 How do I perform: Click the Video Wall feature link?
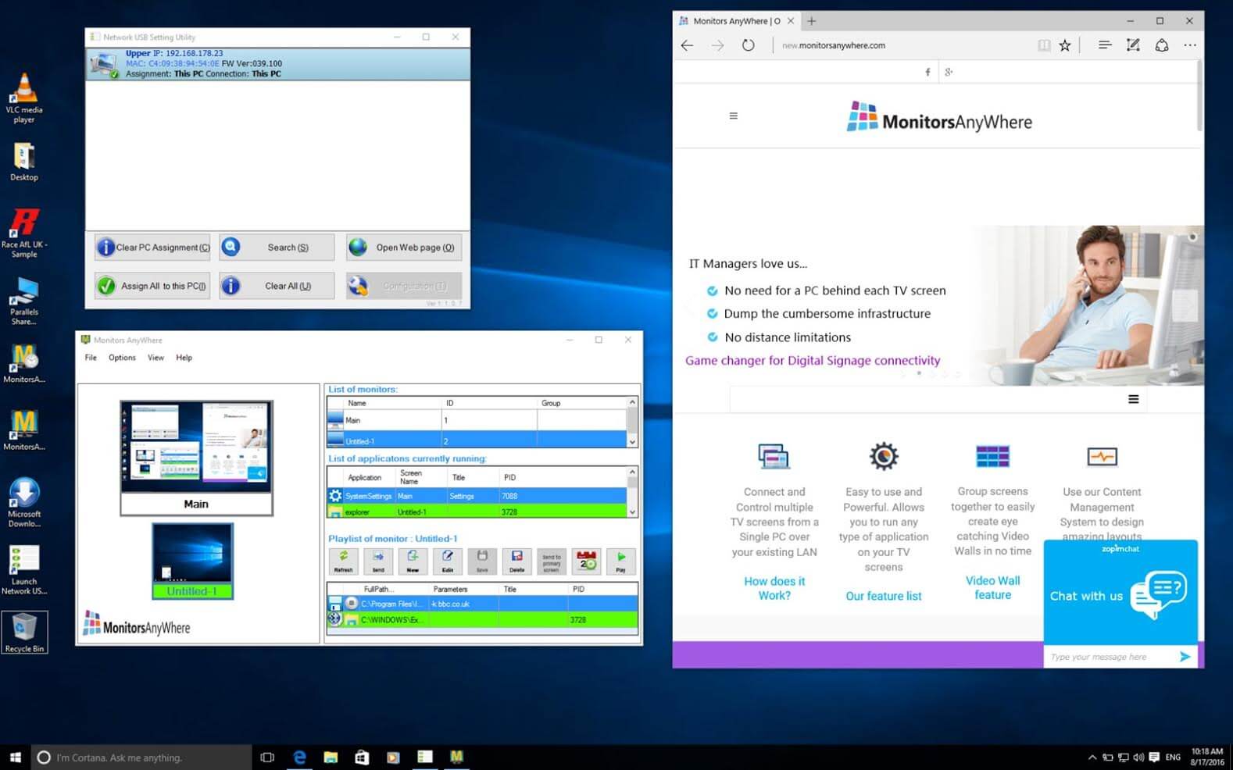coord(992,587)
